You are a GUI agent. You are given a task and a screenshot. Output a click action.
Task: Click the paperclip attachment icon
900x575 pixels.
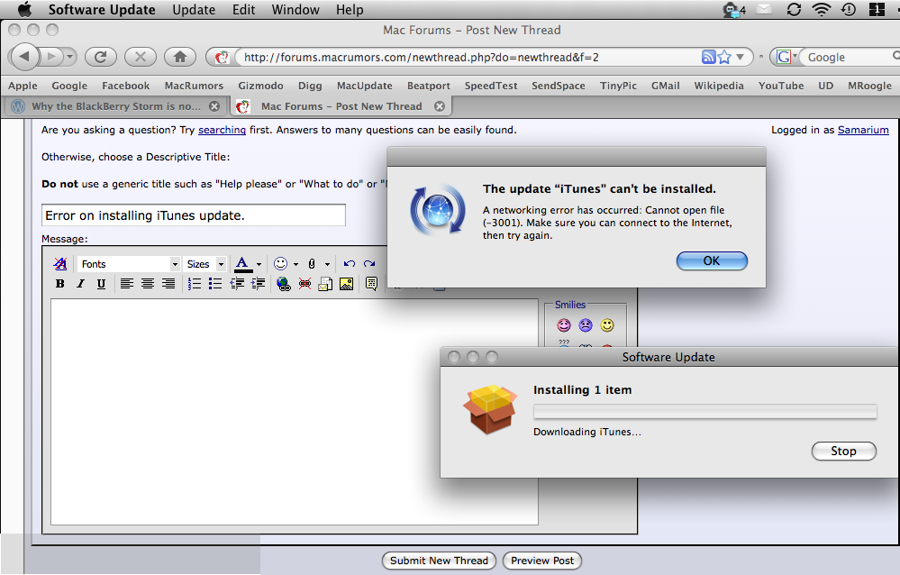pyautogui.click(x=312, y=264)
